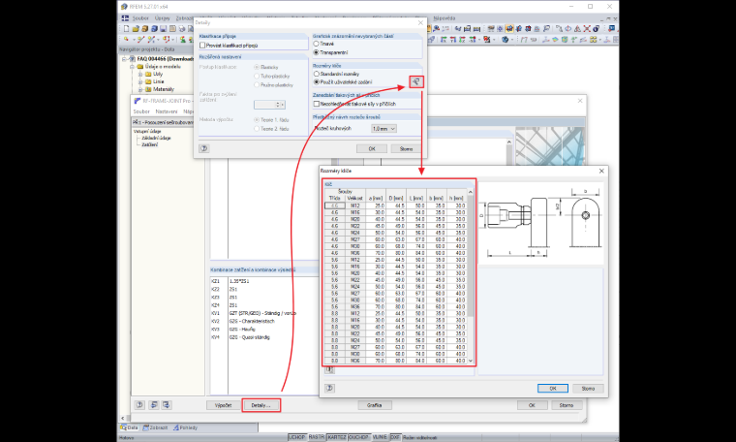The height and width of the screenshot is (442, 736).
Task: Click the RFEM application logo icon in menu bar
Action: pos(125,17)
